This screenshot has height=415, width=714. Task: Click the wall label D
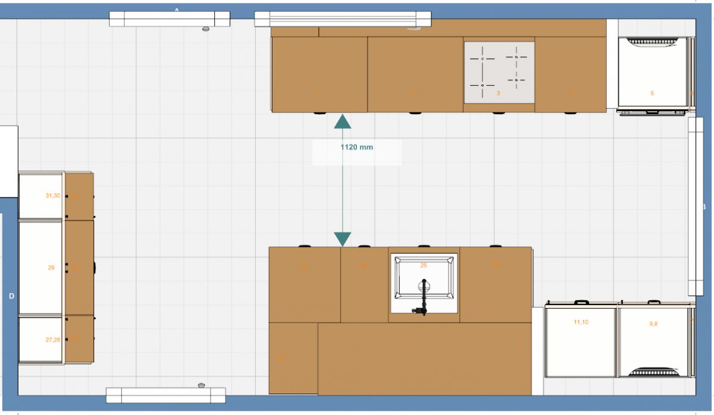pos(11,295)
